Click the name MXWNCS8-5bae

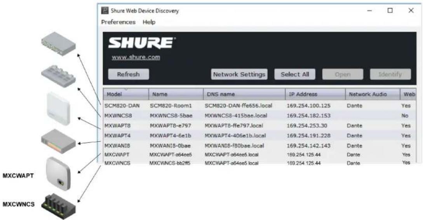(x=171, y=116)
